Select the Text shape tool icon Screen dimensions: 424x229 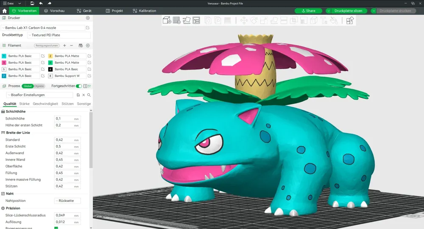coord(324,20)
